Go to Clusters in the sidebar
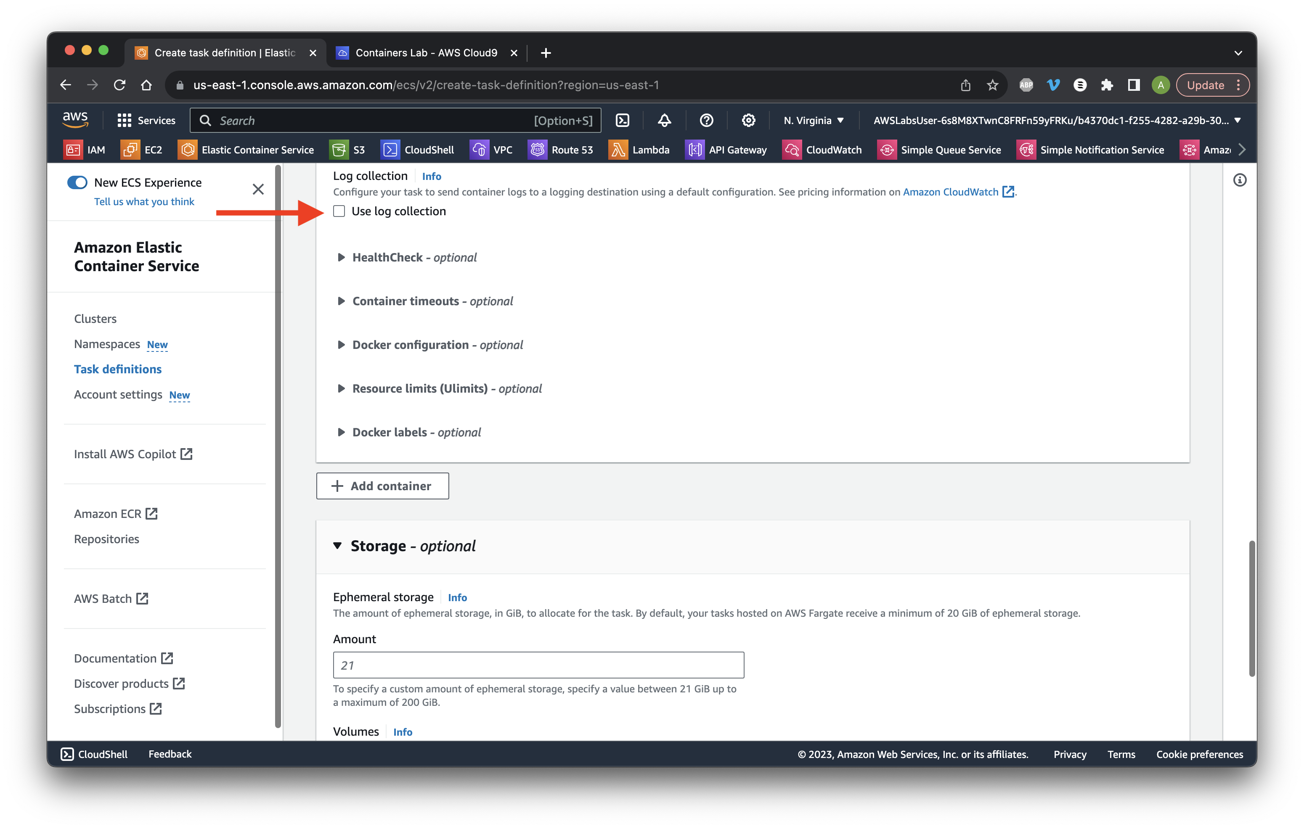Screen dimensions: 1304x829 [x=95, y=319]
